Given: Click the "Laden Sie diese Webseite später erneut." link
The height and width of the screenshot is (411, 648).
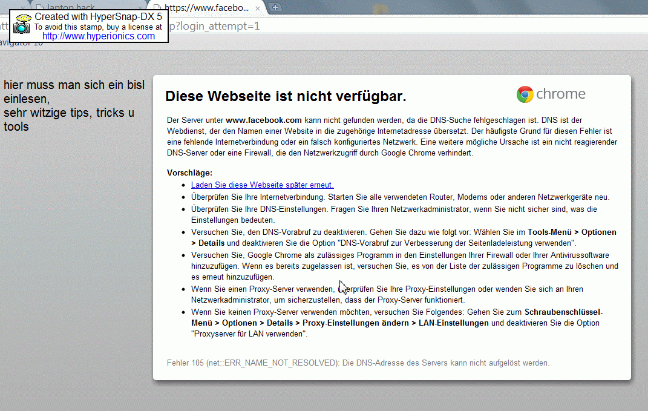Looking at the screenshot, I should [263, 185].
